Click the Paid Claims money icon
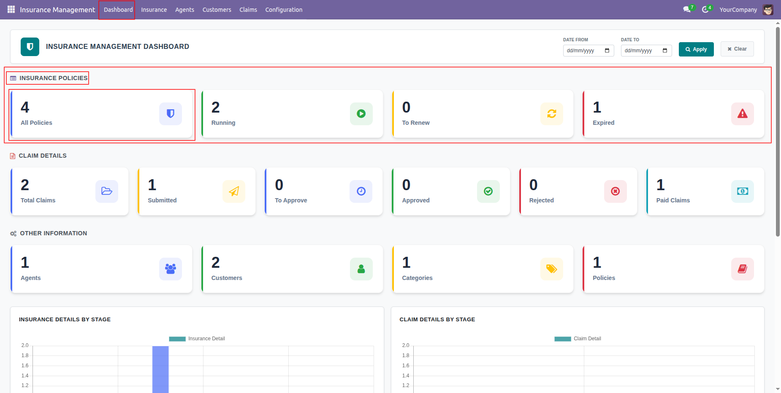Screen dimensions: 781x393 pos(742,191)
